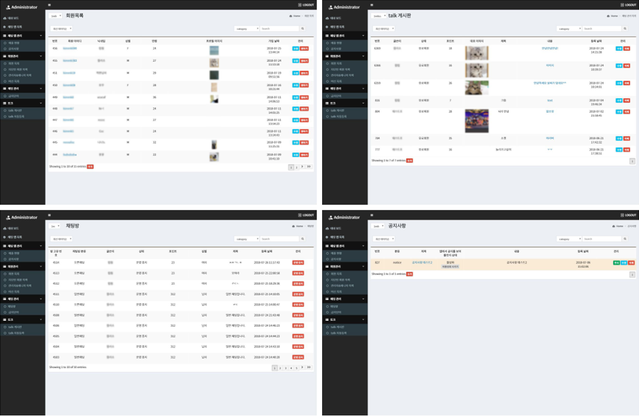Click the Administrator user icon in 회원목록 panel
The width and height of the screenshot is (639, 416).
[x=8, y=7]
